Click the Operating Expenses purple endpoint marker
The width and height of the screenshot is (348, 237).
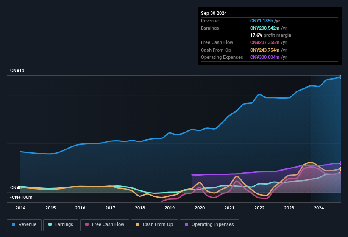[x=340, y=163]
